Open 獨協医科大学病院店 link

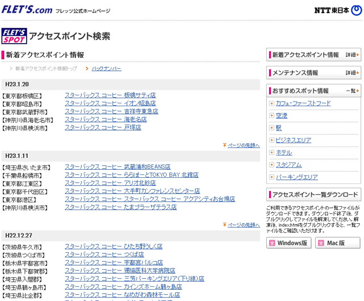point(120,270)
